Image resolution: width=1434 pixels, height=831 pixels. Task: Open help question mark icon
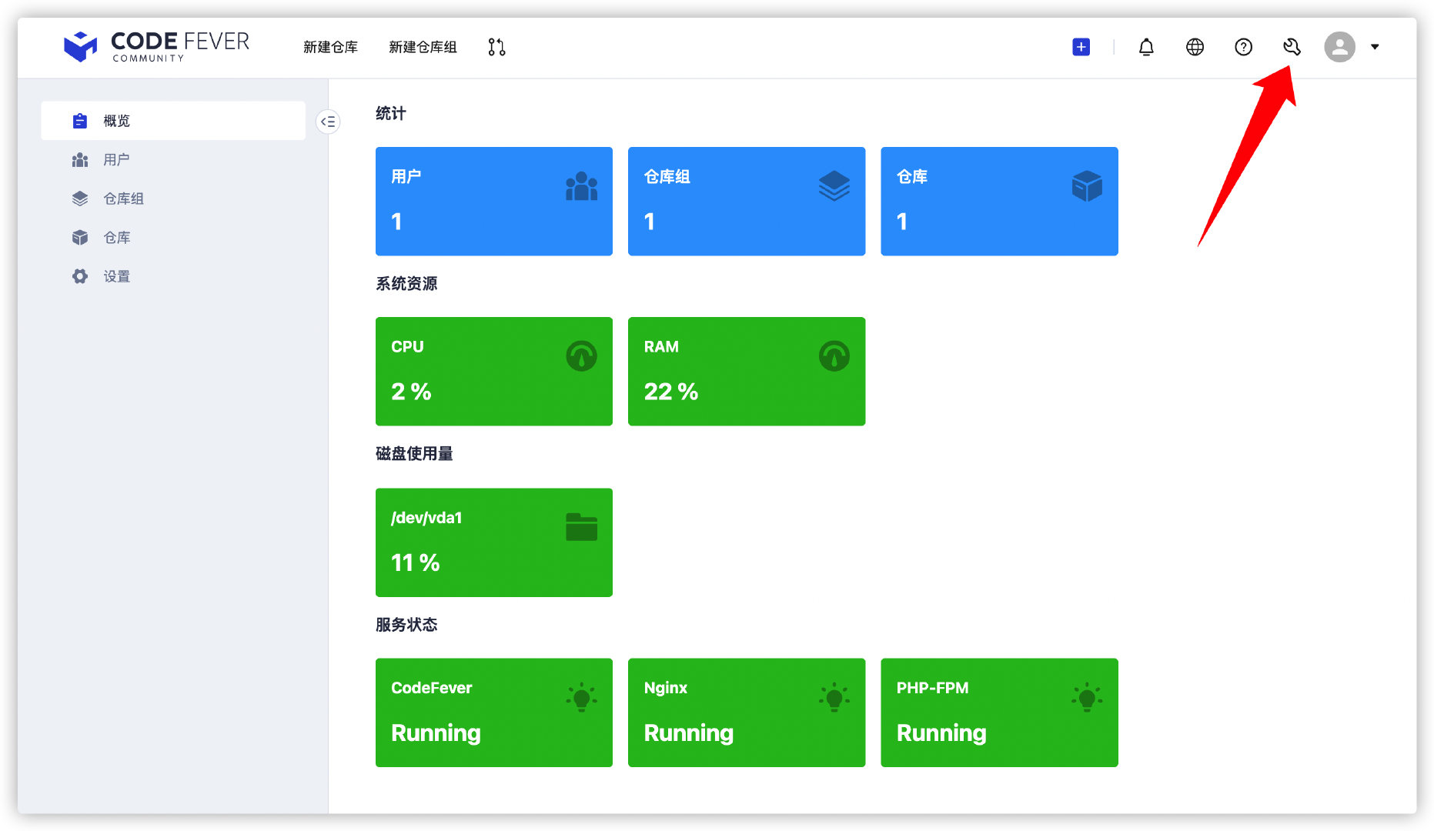pos(1243,47)
